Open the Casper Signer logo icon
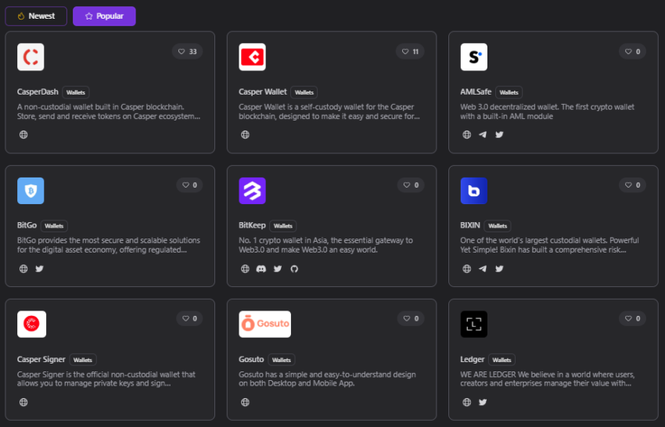The image size is (665, 427). pyautogui.click(x=32, y=325)
